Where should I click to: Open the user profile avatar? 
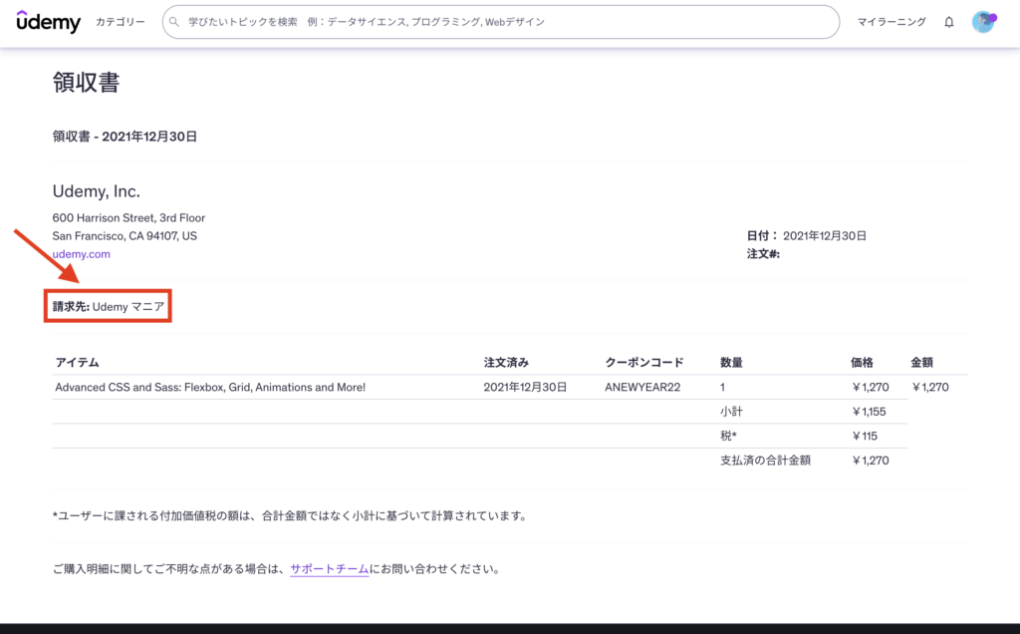pos(983,22)
